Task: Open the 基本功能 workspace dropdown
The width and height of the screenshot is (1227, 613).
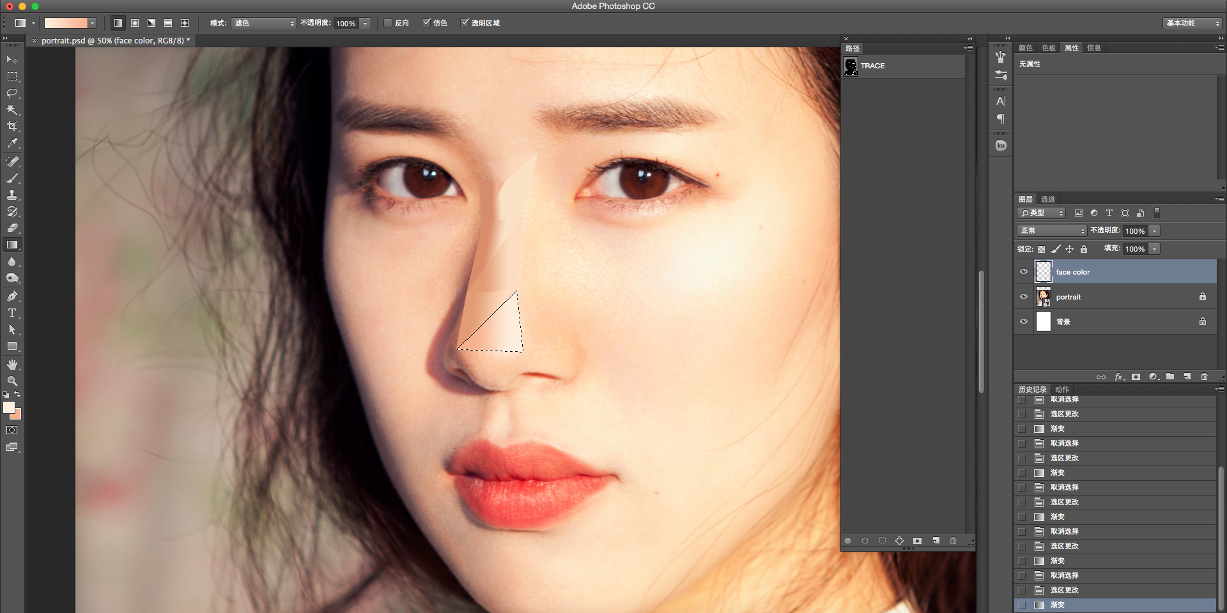Action: pyautogui.click(x=1192, y=23)
